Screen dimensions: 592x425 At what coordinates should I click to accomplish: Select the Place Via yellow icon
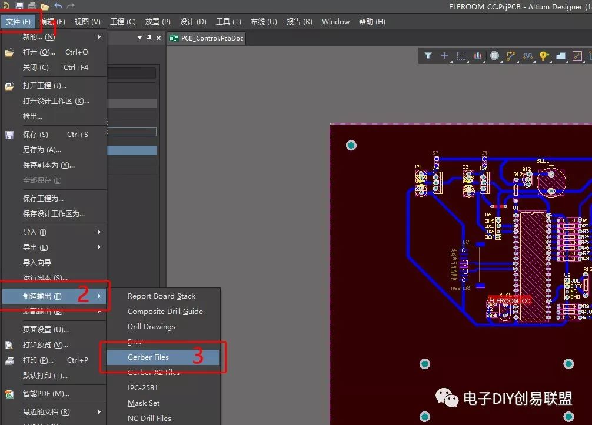point(544,56)
